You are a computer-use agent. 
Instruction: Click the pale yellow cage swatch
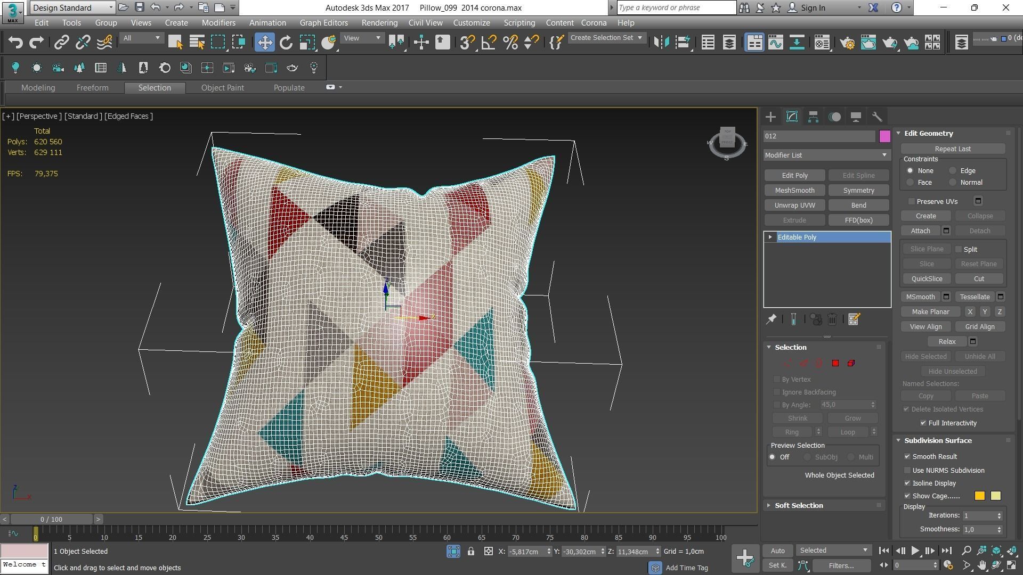coord(995,496)
